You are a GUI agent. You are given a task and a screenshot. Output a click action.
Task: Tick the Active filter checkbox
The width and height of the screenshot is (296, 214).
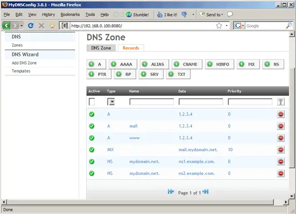(x=91, y=102)
